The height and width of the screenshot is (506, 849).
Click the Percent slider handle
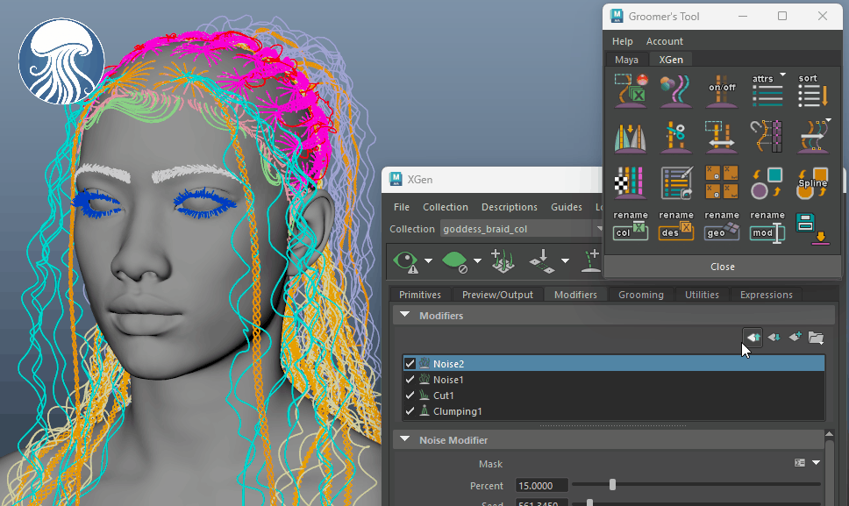coord(612,484)
